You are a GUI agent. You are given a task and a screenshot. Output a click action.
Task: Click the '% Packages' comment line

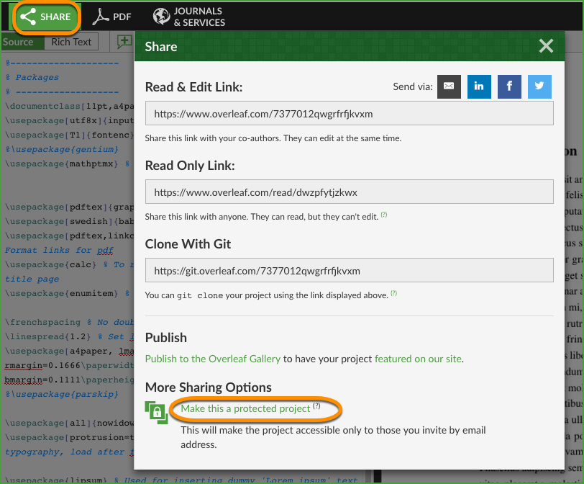pyautogui.click(x=32, y=77)
